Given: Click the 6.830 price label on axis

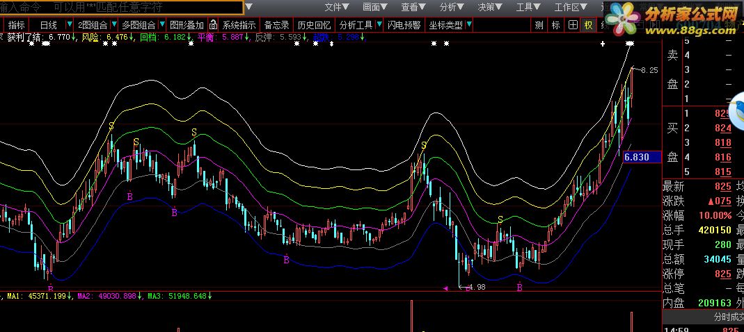Looking at the screenshot, I should tap(642, 157).
